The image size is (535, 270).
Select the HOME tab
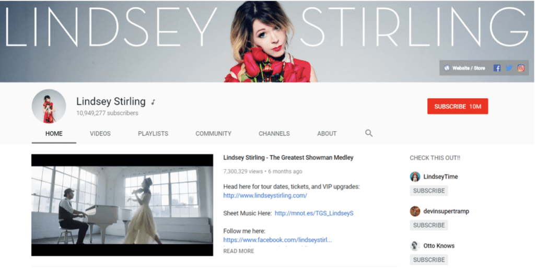54,134
